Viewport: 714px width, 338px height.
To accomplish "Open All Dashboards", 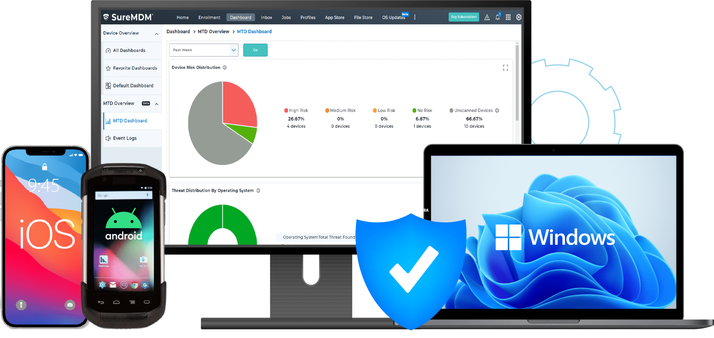I will tap(132, 50).
